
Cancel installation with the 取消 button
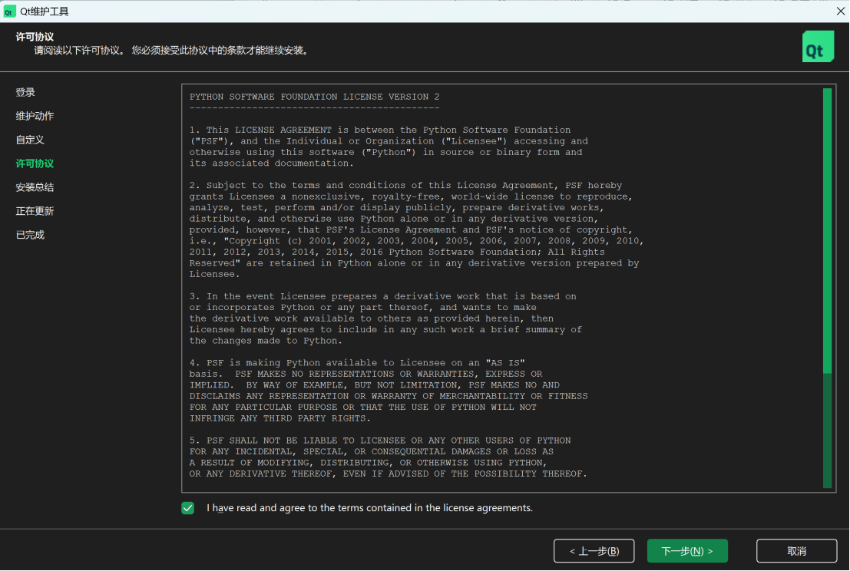pos(796,550)
